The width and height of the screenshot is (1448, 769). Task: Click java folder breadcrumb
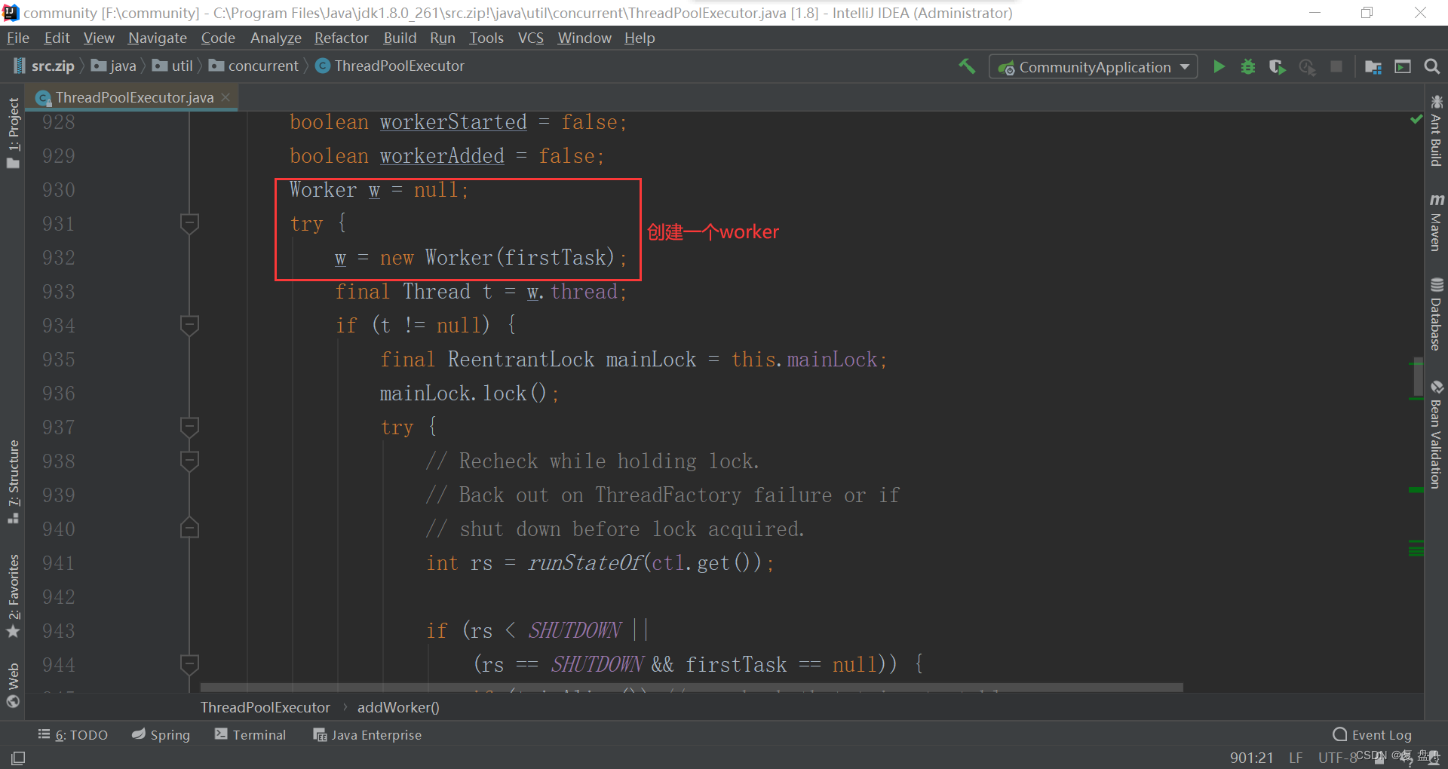(x=114, y=66)
